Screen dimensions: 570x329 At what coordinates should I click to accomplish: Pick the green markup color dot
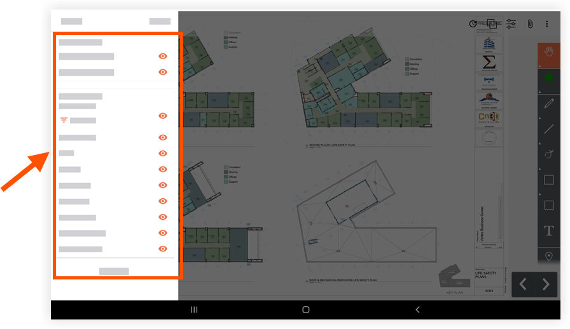[549, 77]
